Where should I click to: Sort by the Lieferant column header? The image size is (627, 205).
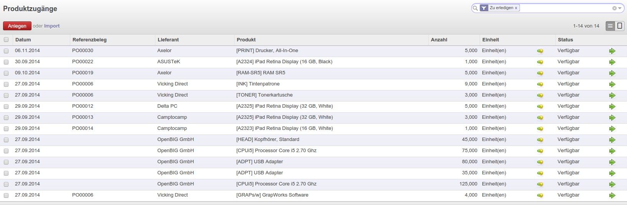pyautogui.click(x=168, y=39)
